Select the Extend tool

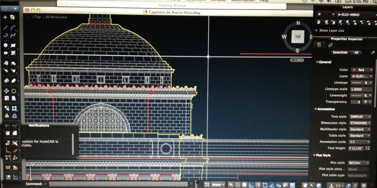(15, 125)
